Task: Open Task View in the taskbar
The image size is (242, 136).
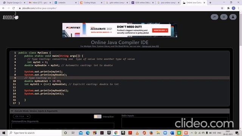Action: click(73, 133)
